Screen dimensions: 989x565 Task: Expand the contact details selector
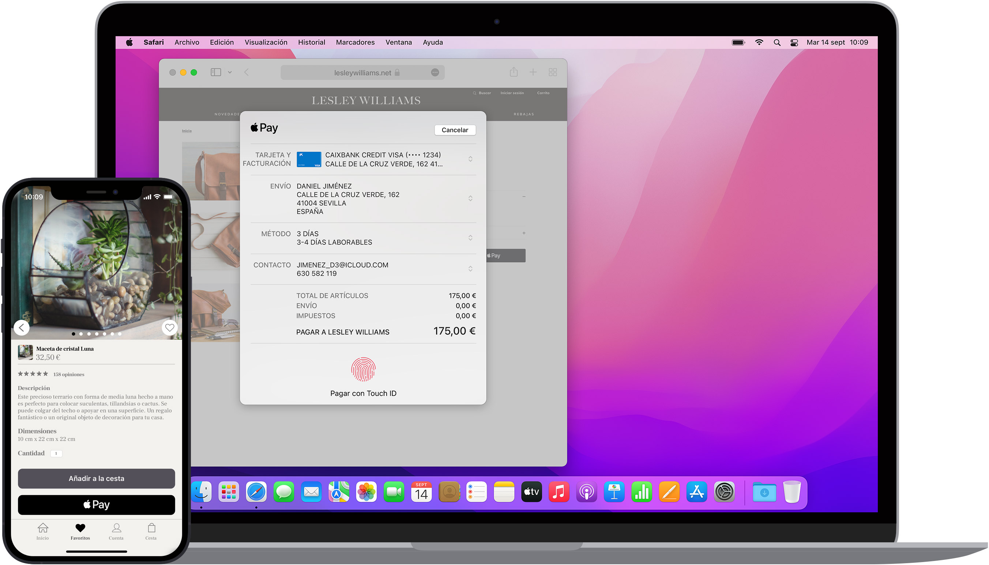[470, 269]
